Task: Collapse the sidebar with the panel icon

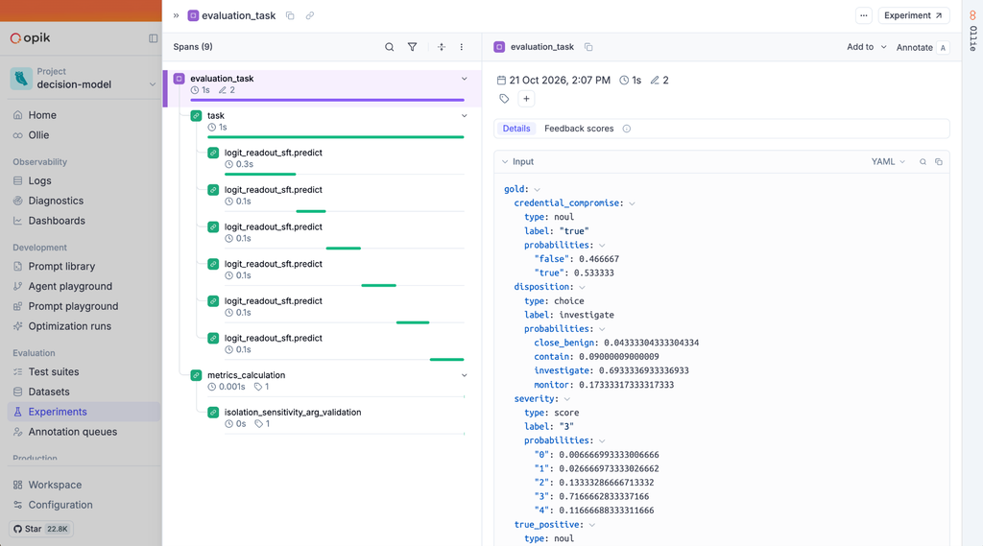Action: (x=153, y=38)
